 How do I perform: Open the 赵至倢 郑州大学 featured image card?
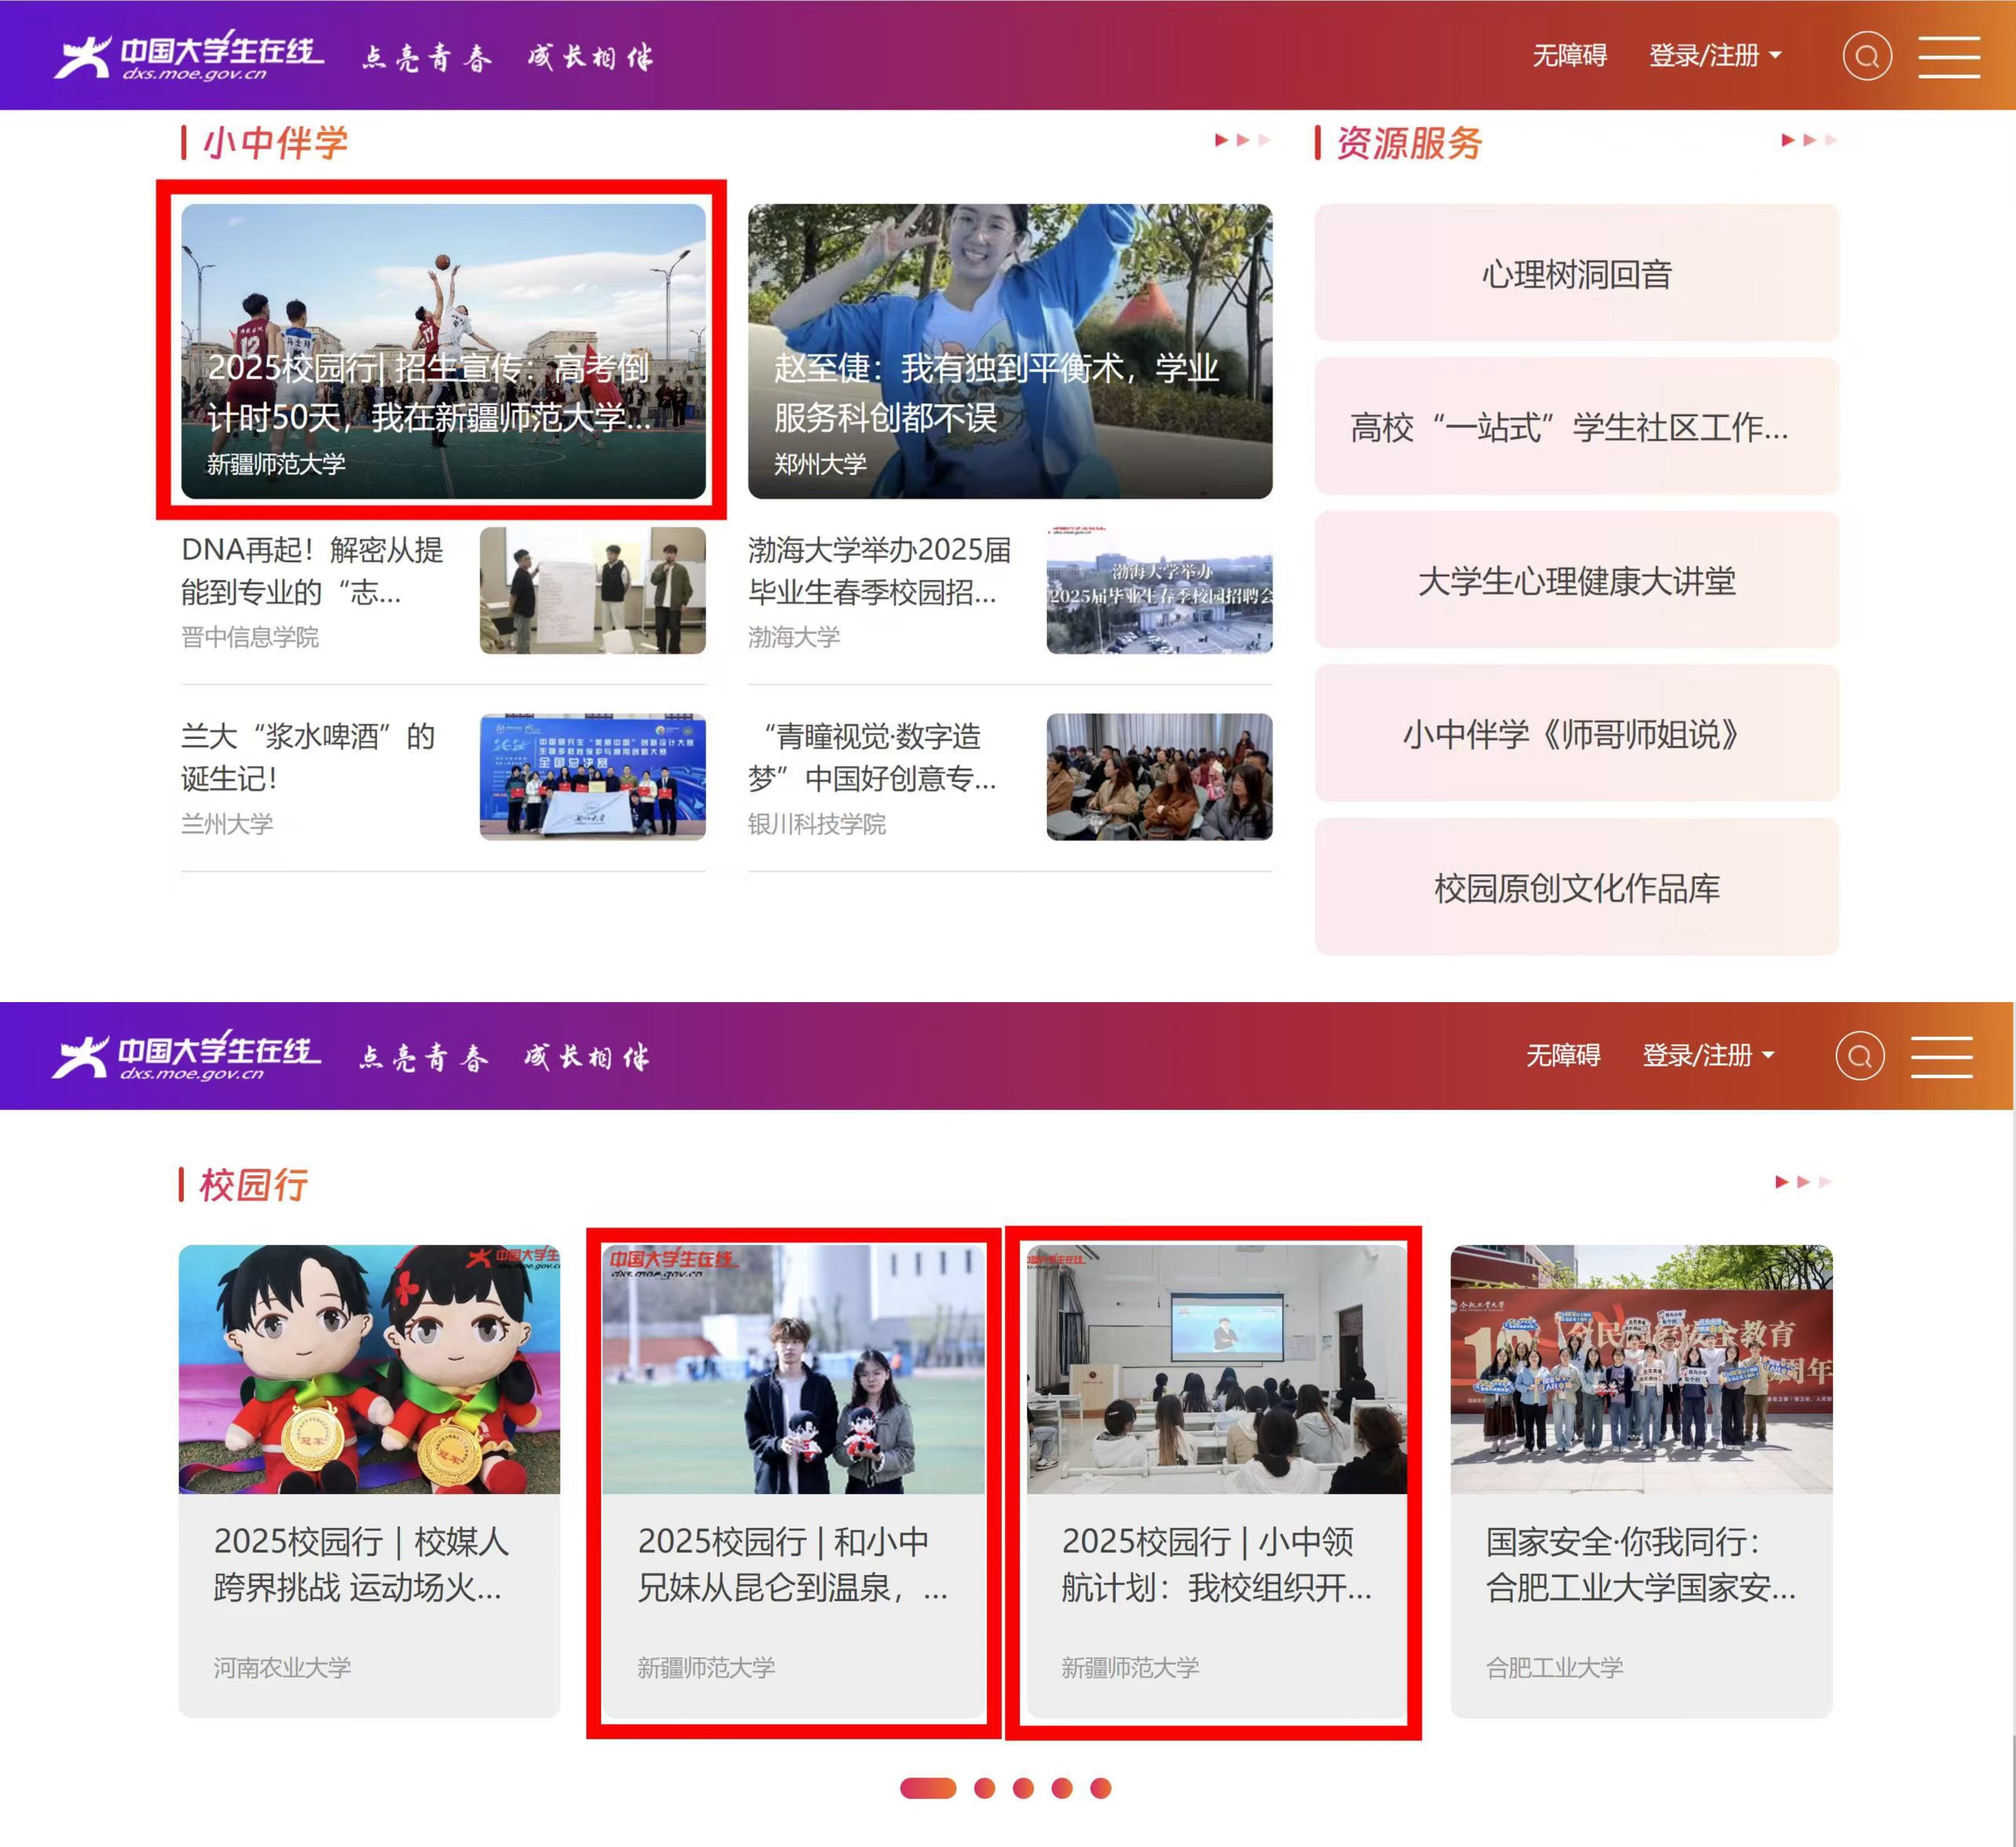coord(1010,351)
